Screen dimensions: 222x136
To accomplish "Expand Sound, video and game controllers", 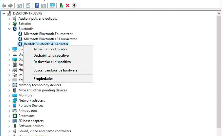I will (9, 131).
